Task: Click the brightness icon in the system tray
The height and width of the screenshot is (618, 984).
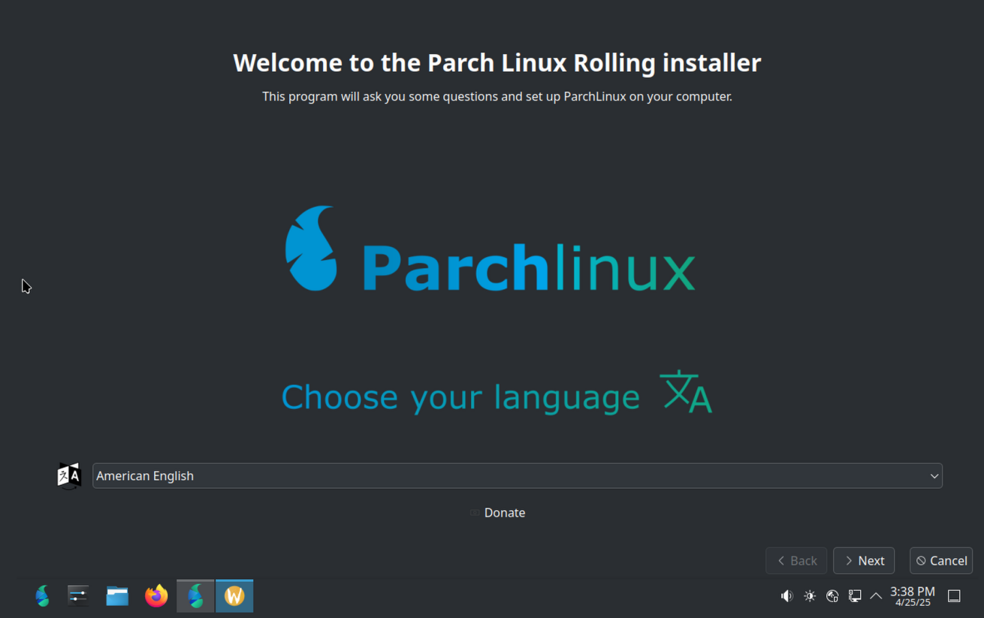Action: [x=810, y=595]
